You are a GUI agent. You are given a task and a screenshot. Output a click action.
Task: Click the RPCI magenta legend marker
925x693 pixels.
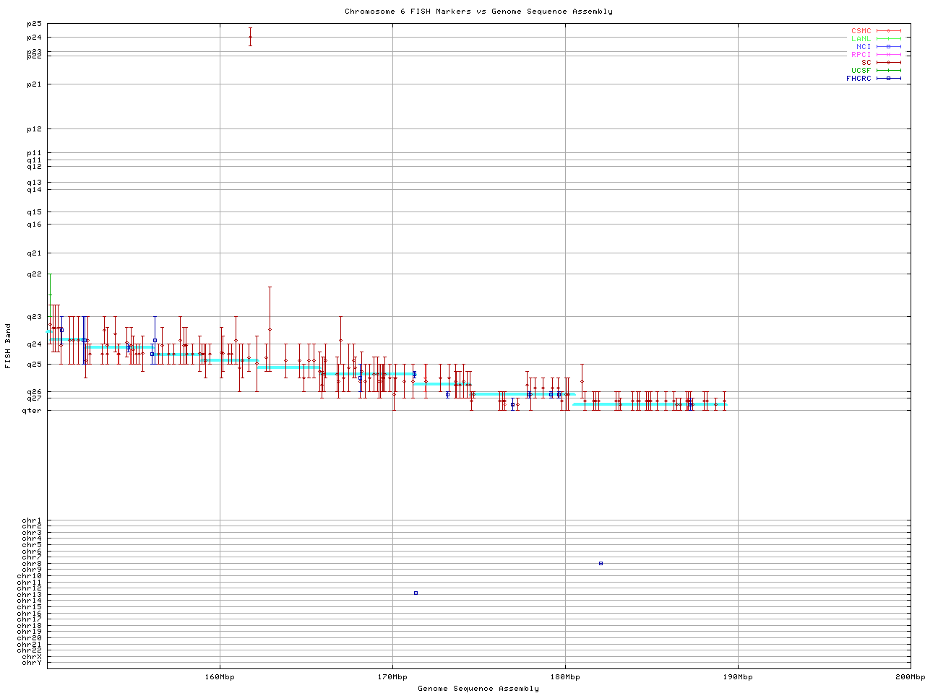[x=888, y=55]
